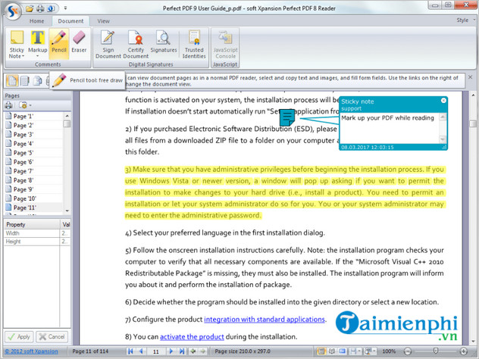The width and height of the screenshot is (479, 359).
Task: Click the zoom in plus button
Action: (x=464, y=351)
